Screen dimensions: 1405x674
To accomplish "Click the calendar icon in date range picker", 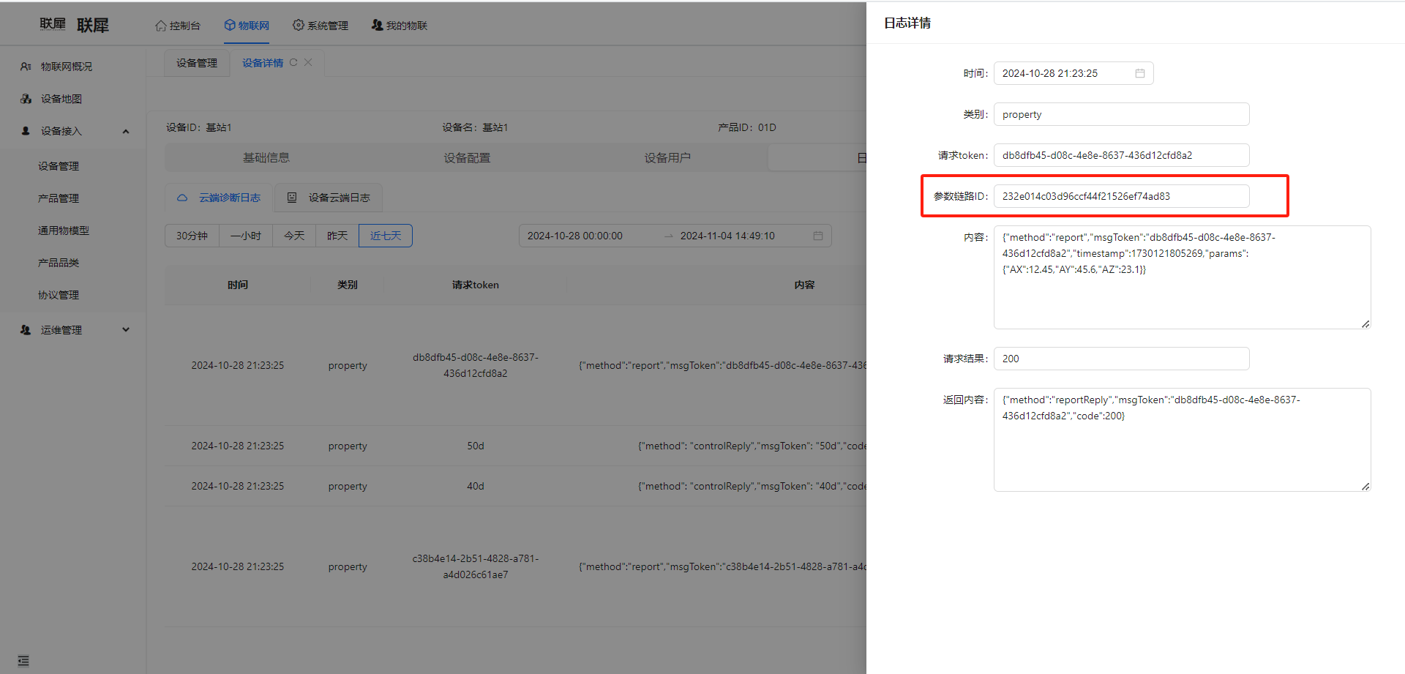I will (x=817, y=236).
